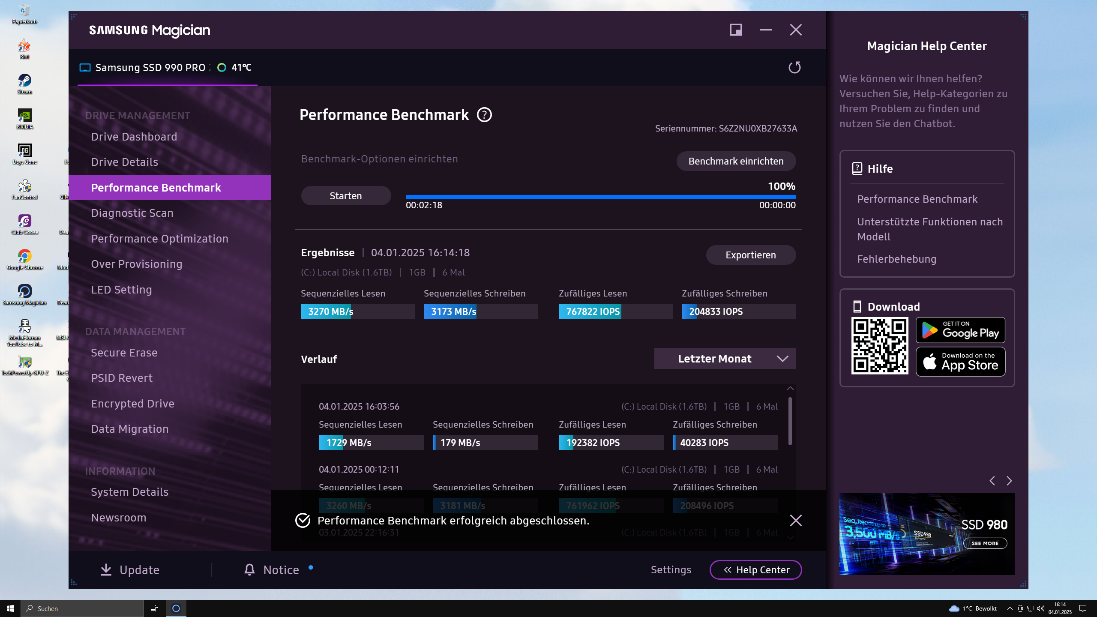Click the drive monitor icon beside Samsung SSD 990 PRO

85,67
